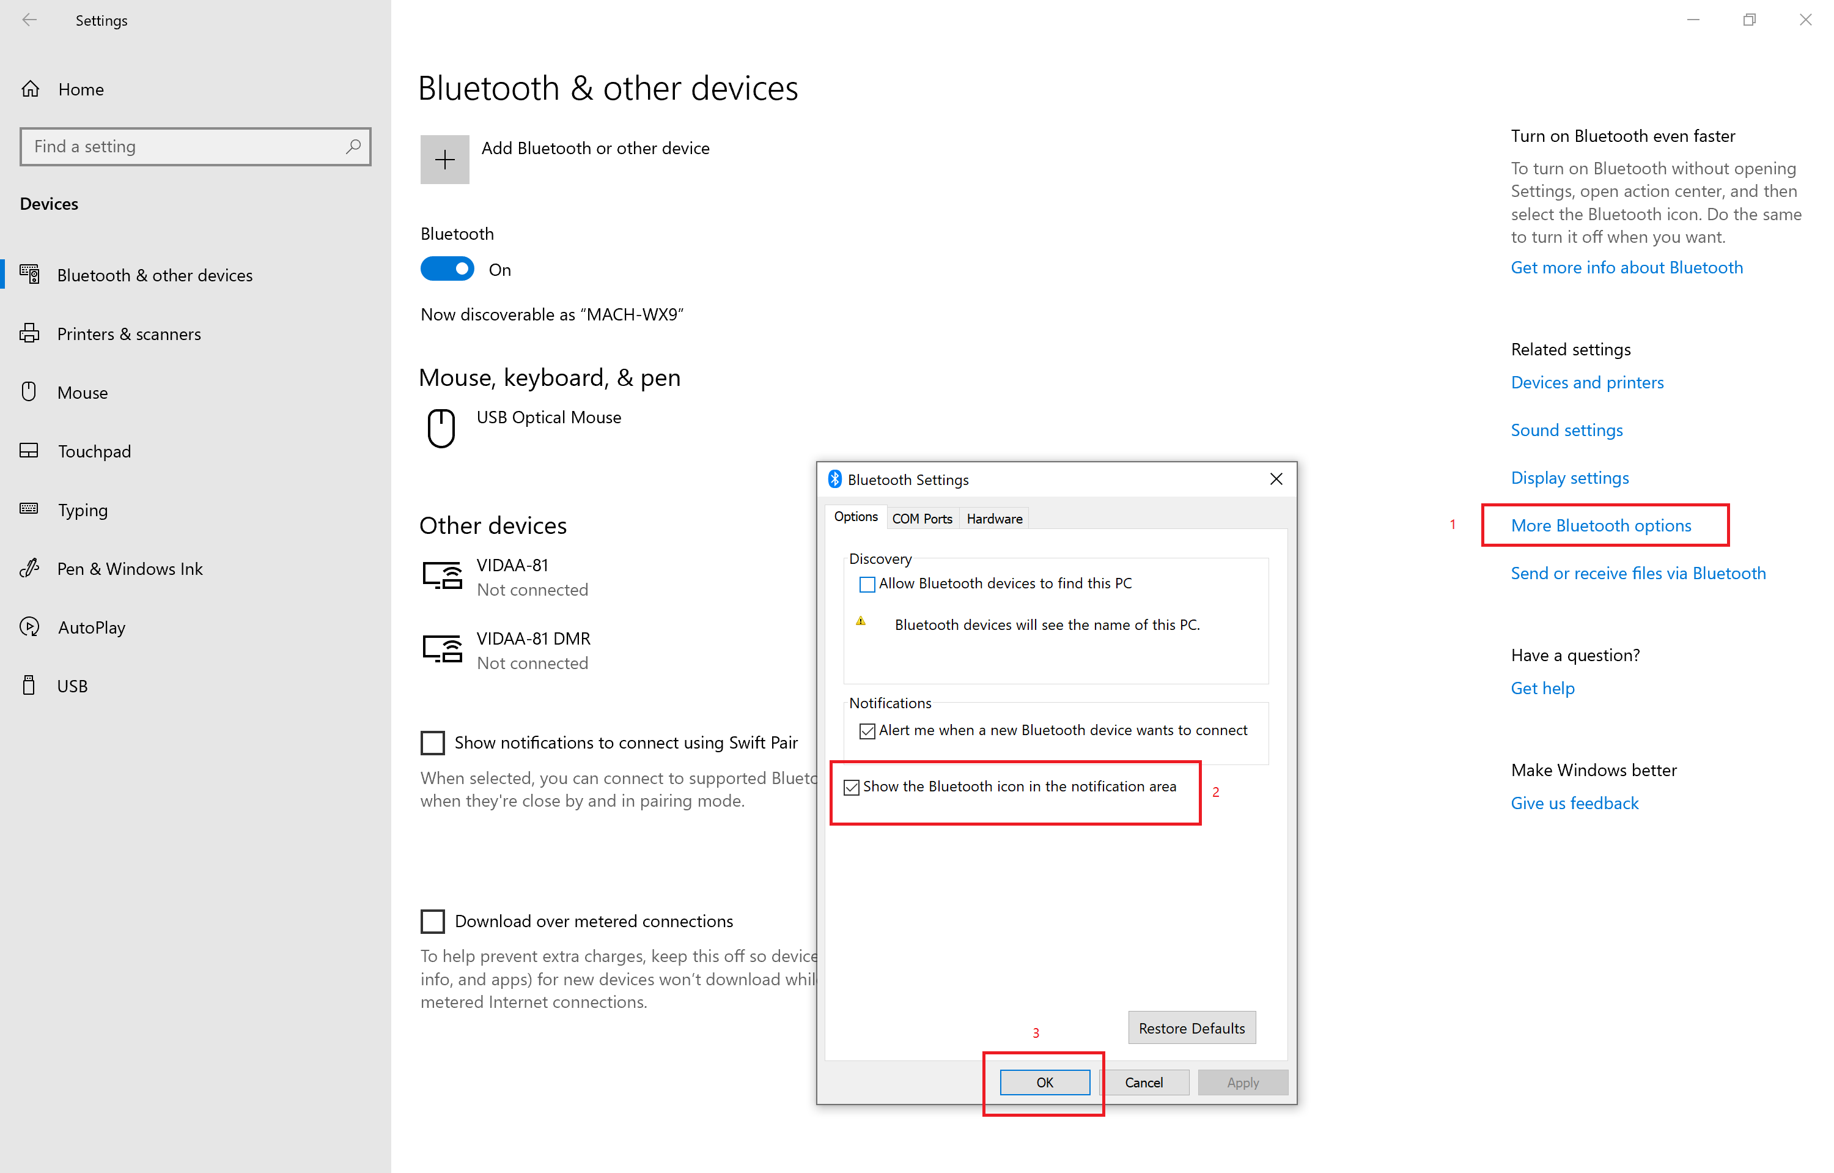Select the Pen & Windows Ink icon
This screenshot has width=1834, height=1173.
(31, 567)
